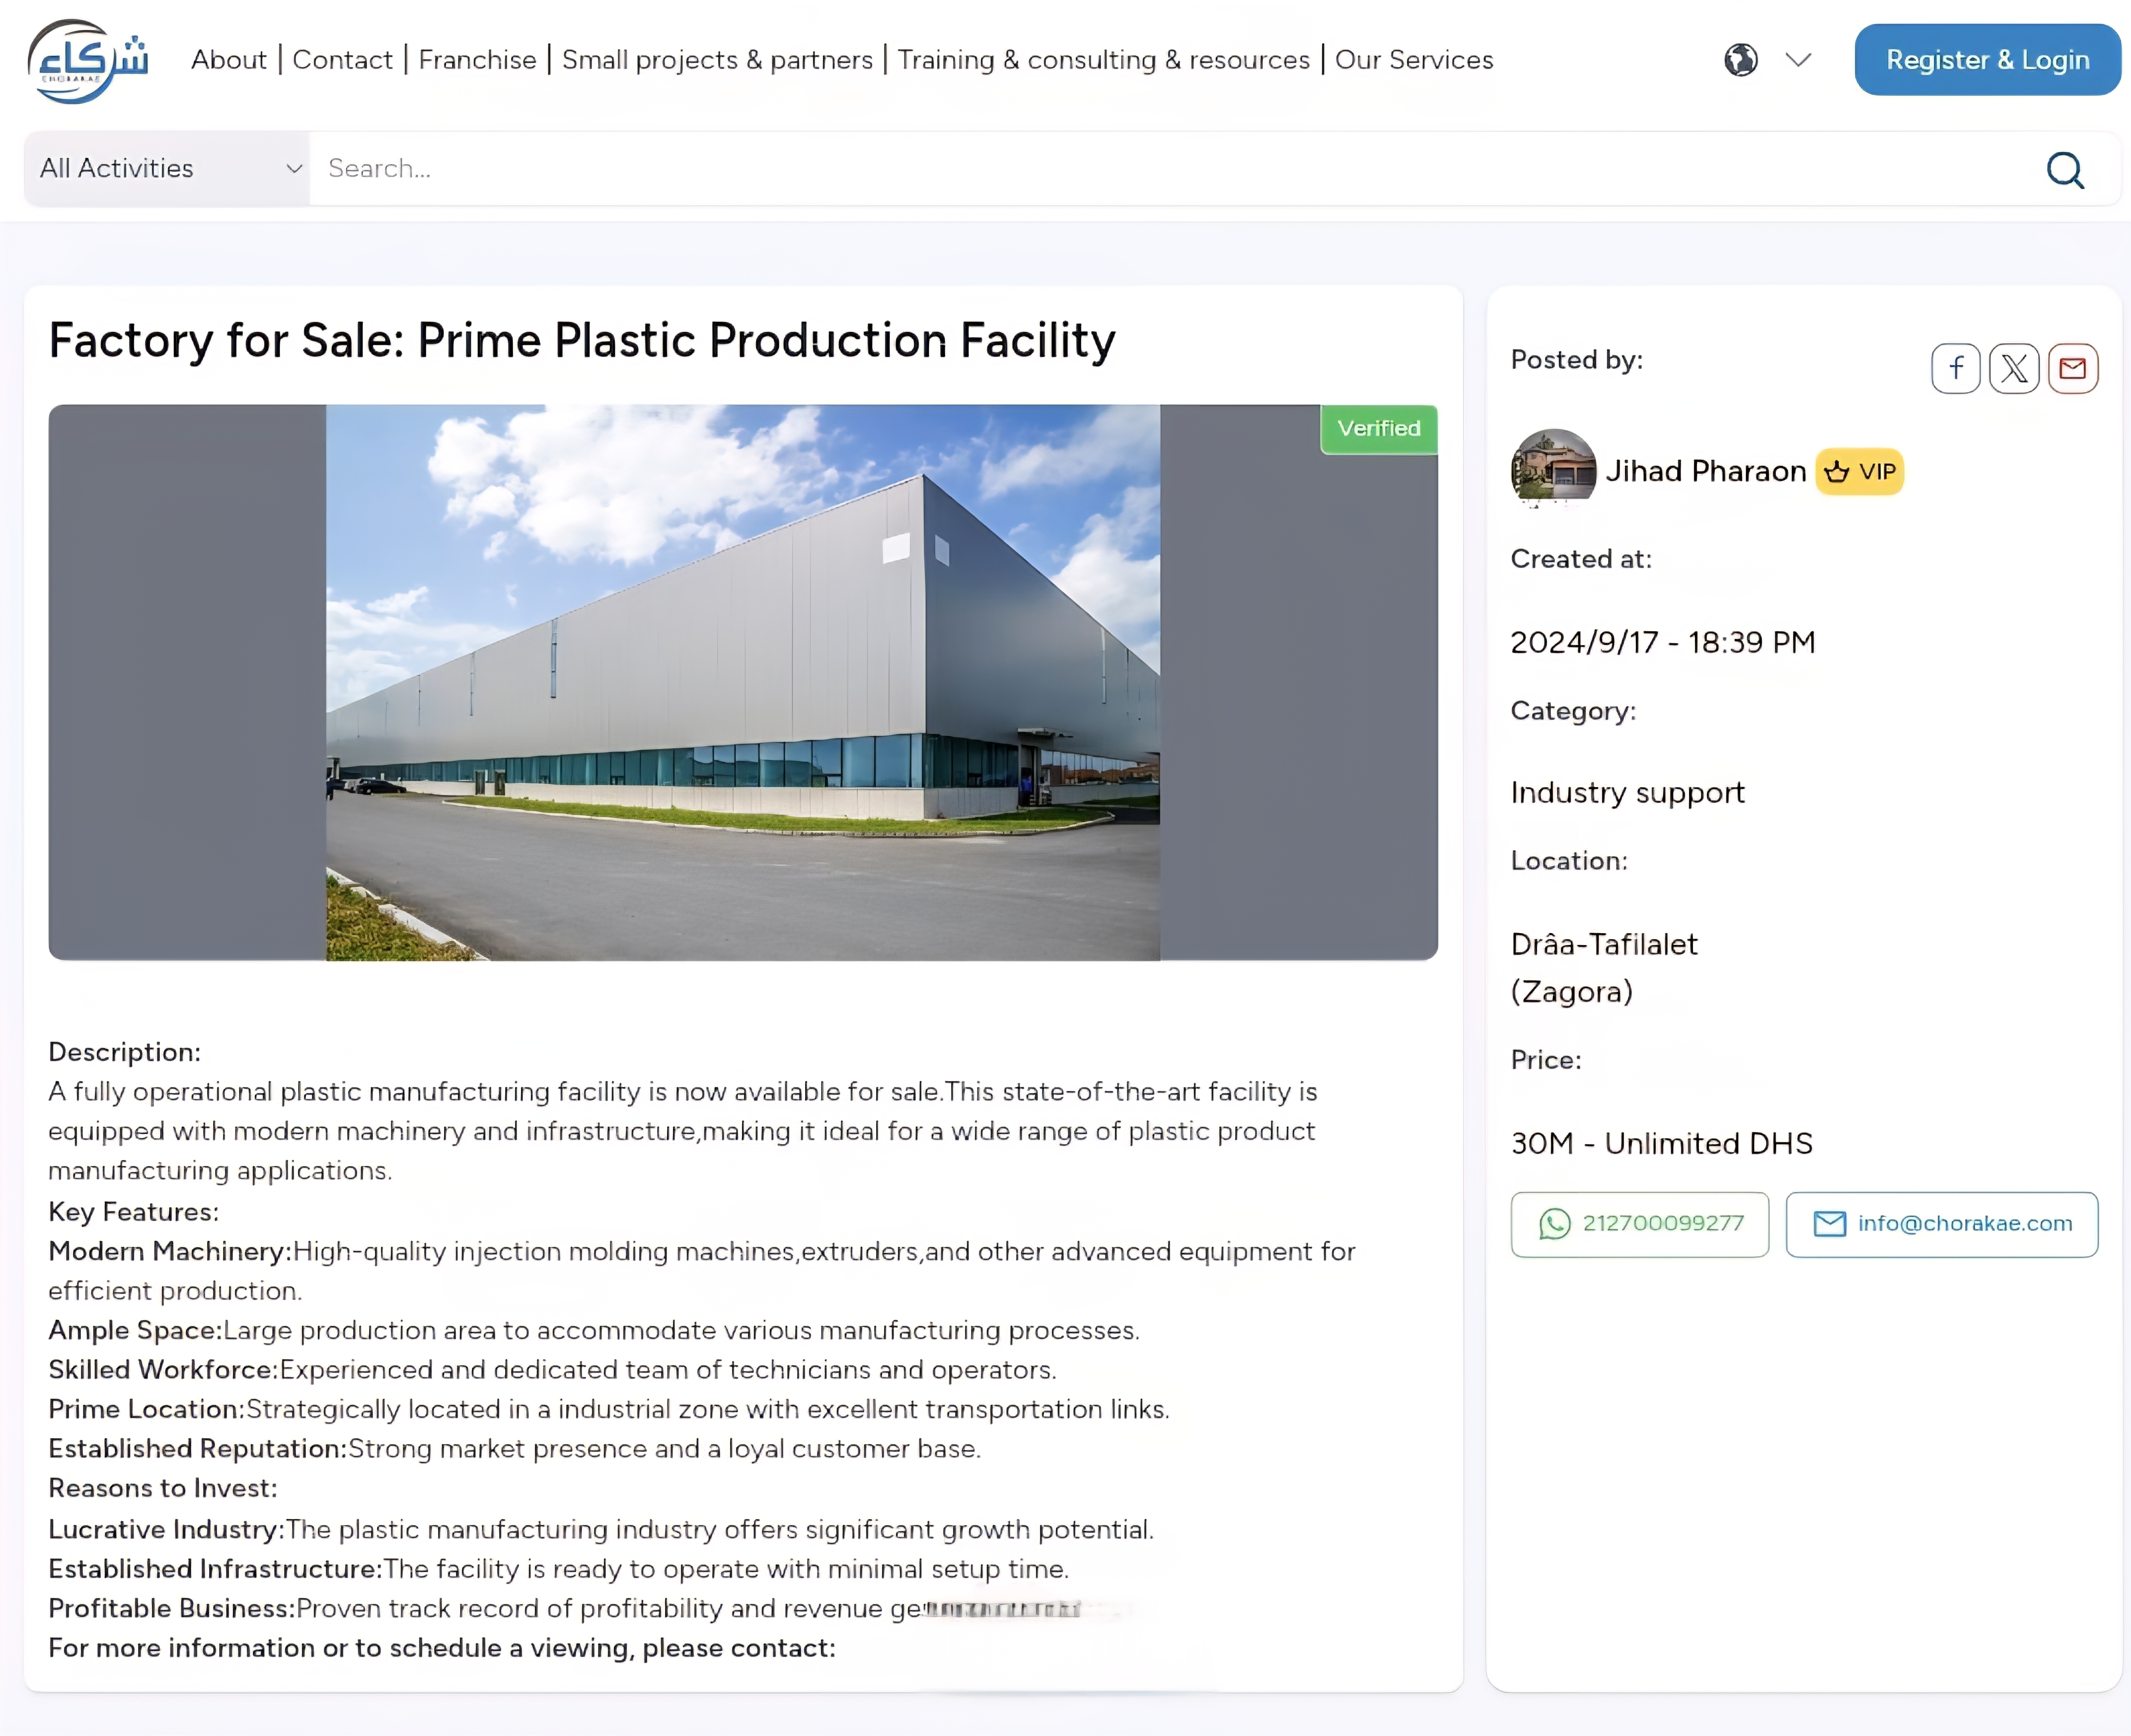Open Training & consulting & resources

click(x=1103, y=60)
